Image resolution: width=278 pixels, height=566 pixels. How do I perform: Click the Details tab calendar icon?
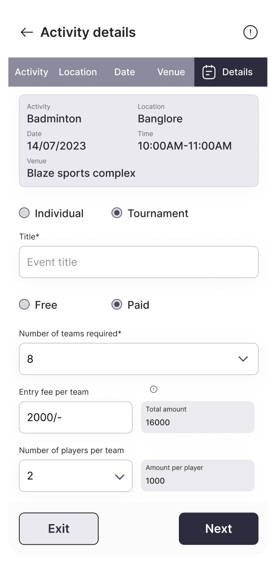pos(209,72)
